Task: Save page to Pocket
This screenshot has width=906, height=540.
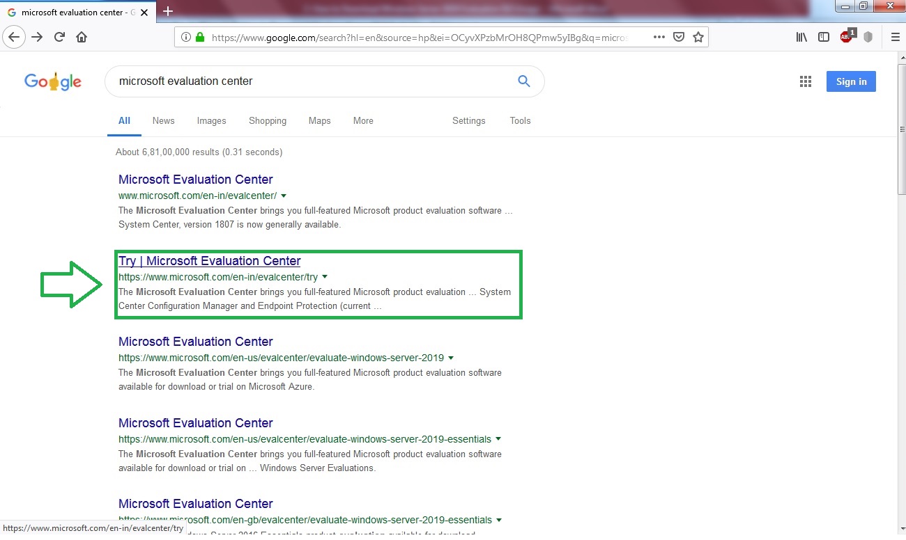Action: click(x=678, y=38)
